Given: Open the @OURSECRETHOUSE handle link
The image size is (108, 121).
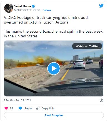Looking at the screenshot, I should [27, 10].
